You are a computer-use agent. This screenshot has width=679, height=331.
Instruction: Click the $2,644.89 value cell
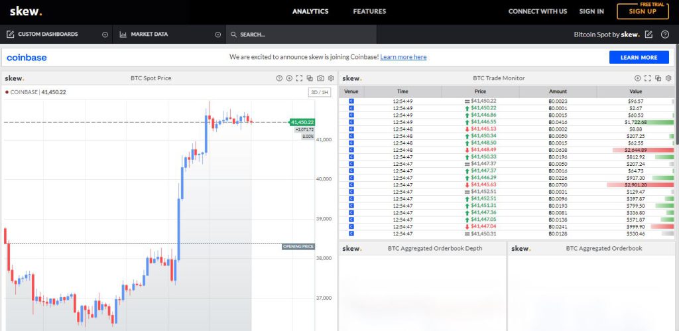tap(635, 150)
